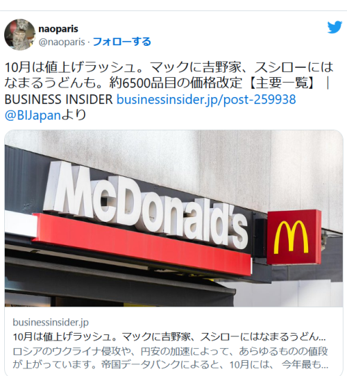The image size is (347, 376).
Task: Click the businessinsider.jp card domain label
Action: point(51,323)
